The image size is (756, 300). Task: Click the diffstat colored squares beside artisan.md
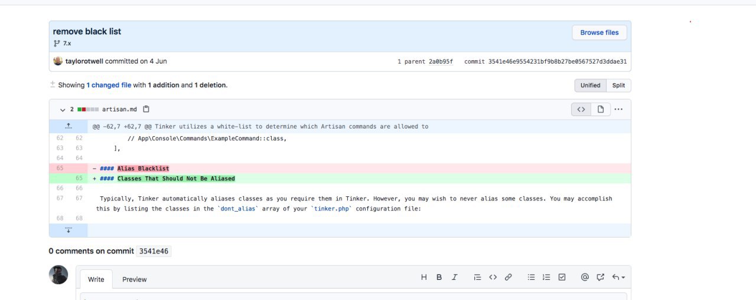click(x=87, y=110)
